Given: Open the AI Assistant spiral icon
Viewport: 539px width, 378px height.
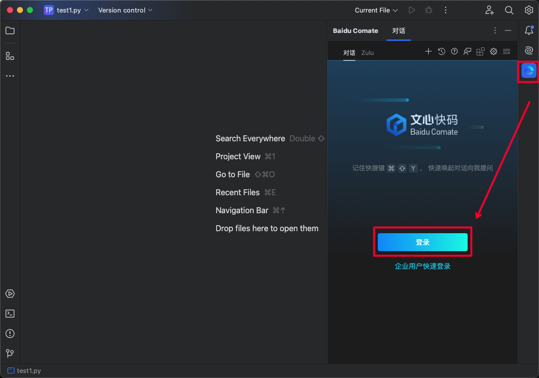Looking at the screenshot, I should point(529,50).
